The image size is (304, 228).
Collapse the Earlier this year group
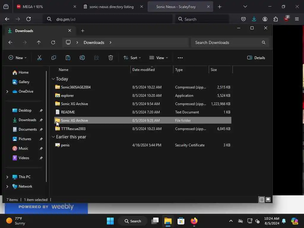pyautogui.click(x=53, y=137)
